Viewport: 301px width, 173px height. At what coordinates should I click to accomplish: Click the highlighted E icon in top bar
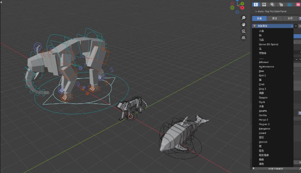tap(256, 4)
